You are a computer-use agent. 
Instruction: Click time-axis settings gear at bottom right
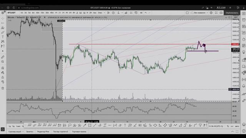pos(236,122)
